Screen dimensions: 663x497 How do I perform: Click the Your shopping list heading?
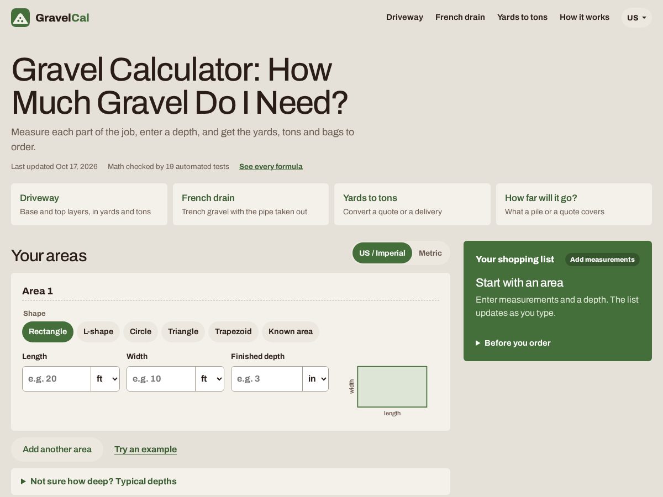pyautogui.click(x=515, y=260)
